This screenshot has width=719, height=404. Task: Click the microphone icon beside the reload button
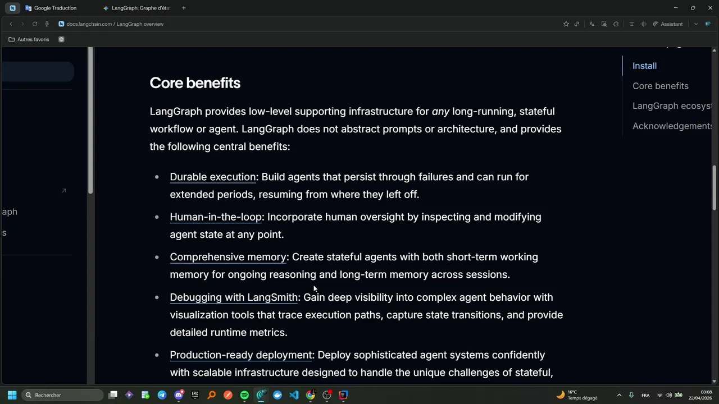pyautogui.click(x=47, y=24)
